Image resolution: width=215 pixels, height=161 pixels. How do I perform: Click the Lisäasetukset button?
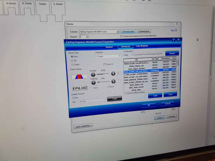(144, 31)
